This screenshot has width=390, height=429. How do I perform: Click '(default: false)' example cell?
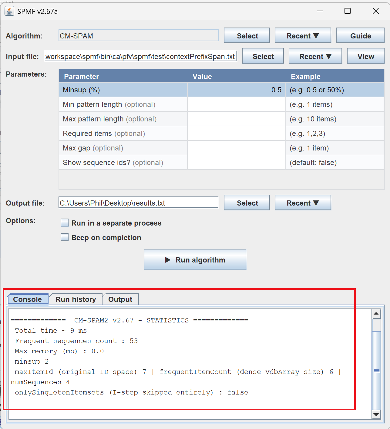tap(335, 163)
